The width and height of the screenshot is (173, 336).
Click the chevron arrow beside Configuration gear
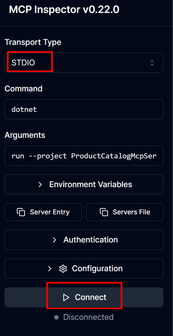50,268
